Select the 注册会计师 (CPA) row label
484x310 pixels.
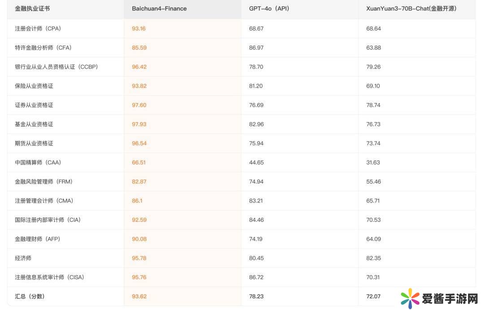tap(38, 28)
